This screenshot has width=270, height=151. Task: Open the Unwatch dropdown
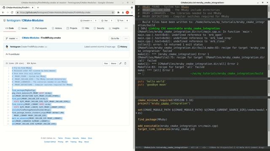click(x=86, y=21)
